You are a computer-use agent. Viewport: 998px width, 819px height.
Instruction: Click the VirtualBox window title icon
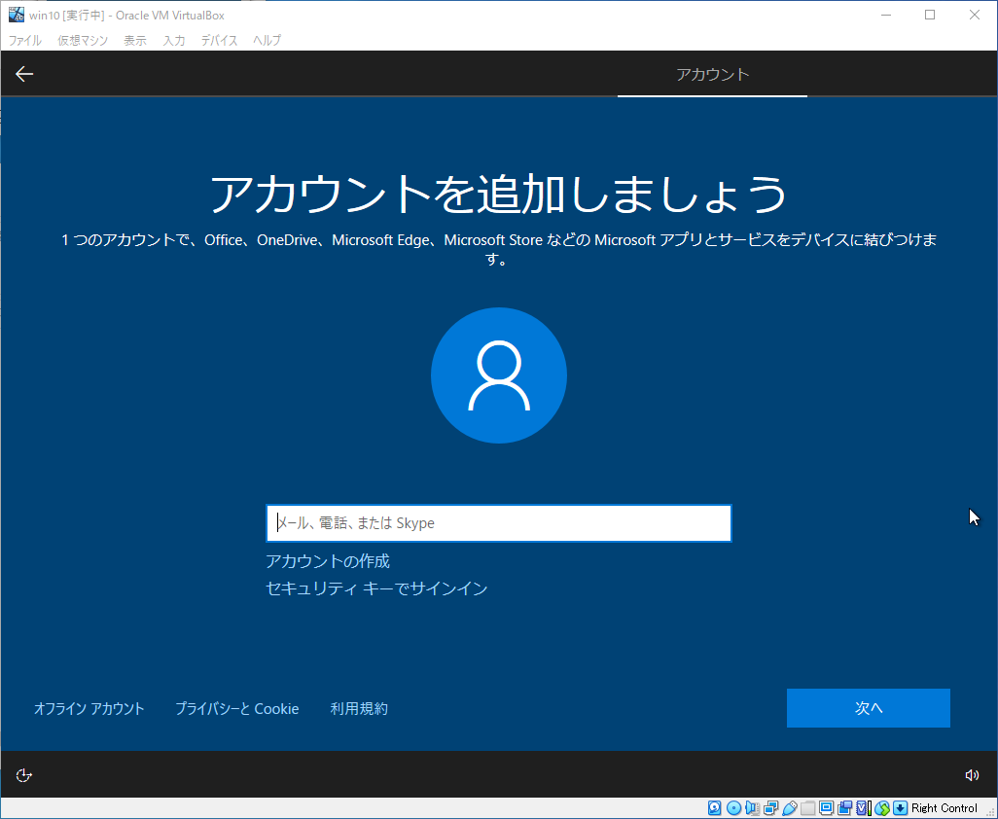[x=16, y=15]
